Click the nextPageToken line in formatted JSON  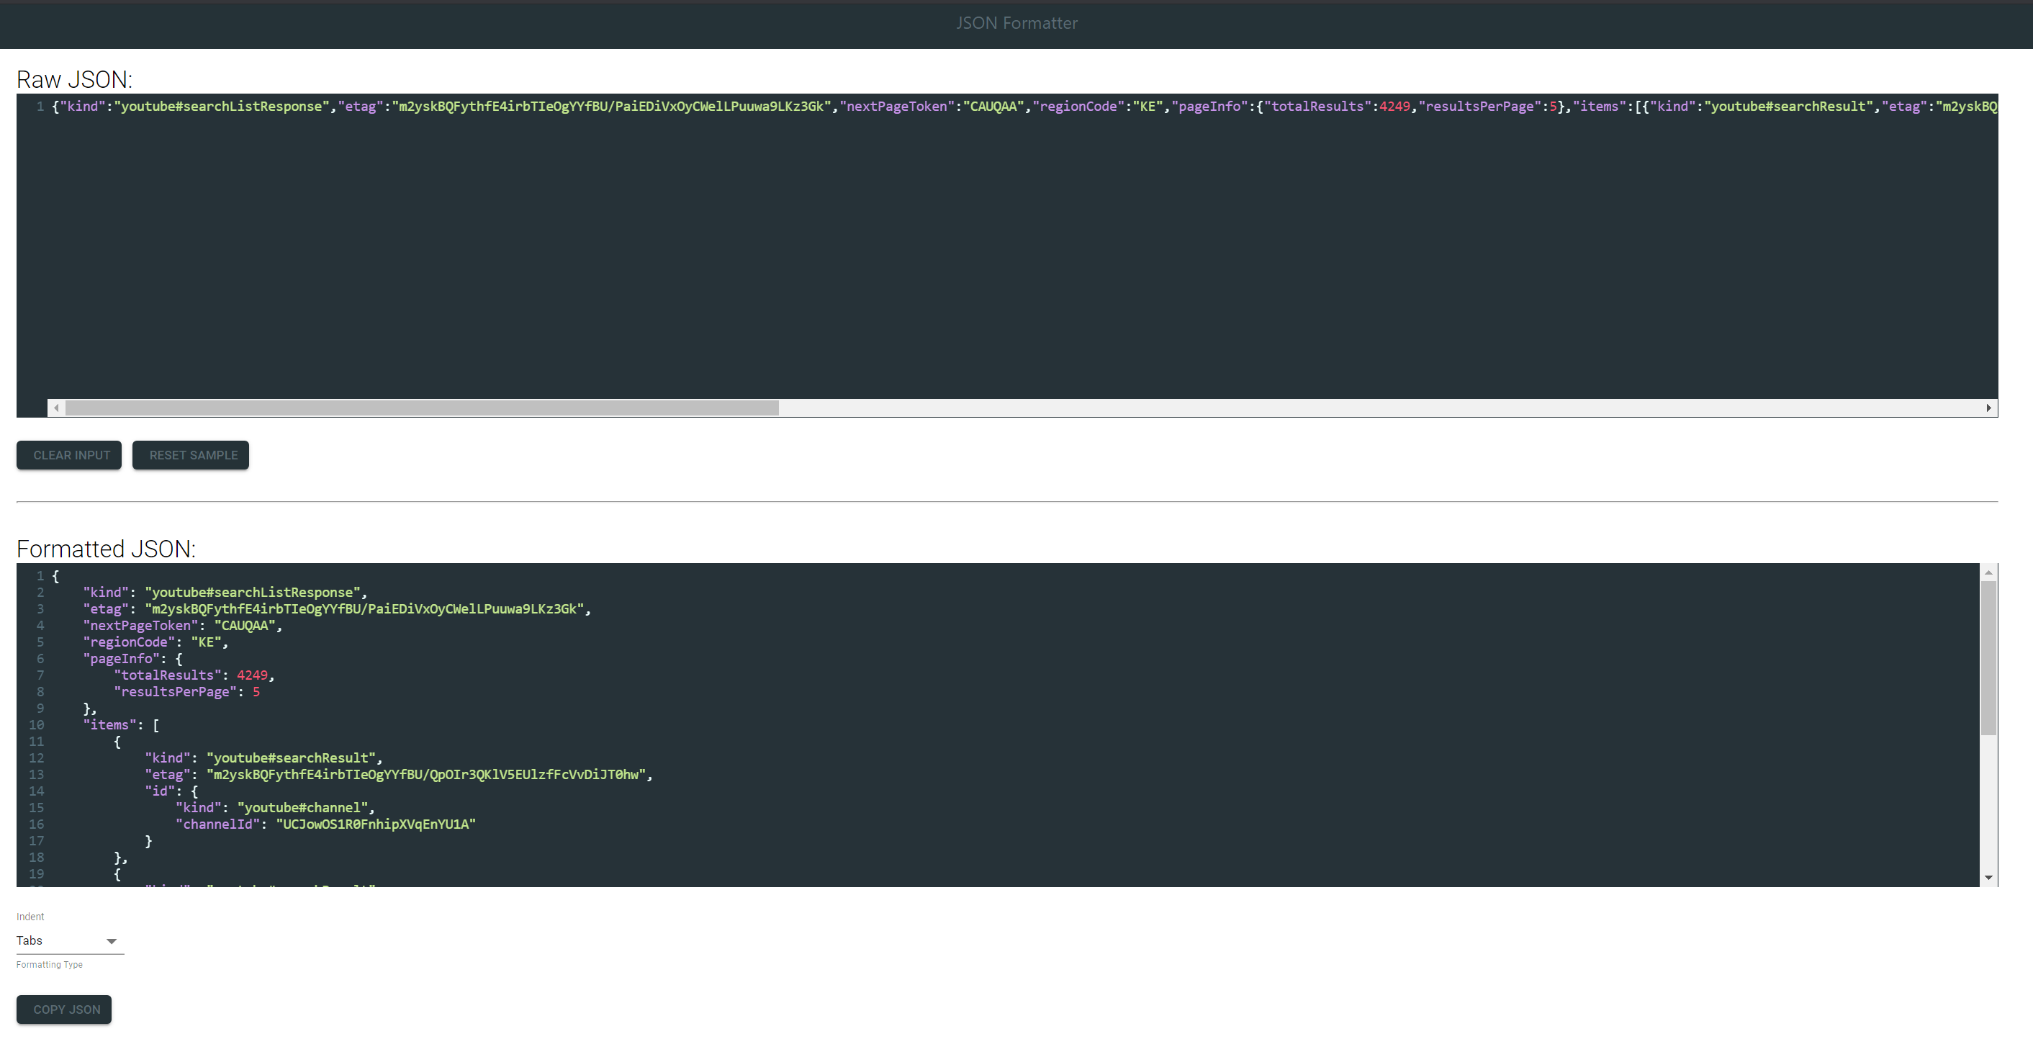point(181,626)
